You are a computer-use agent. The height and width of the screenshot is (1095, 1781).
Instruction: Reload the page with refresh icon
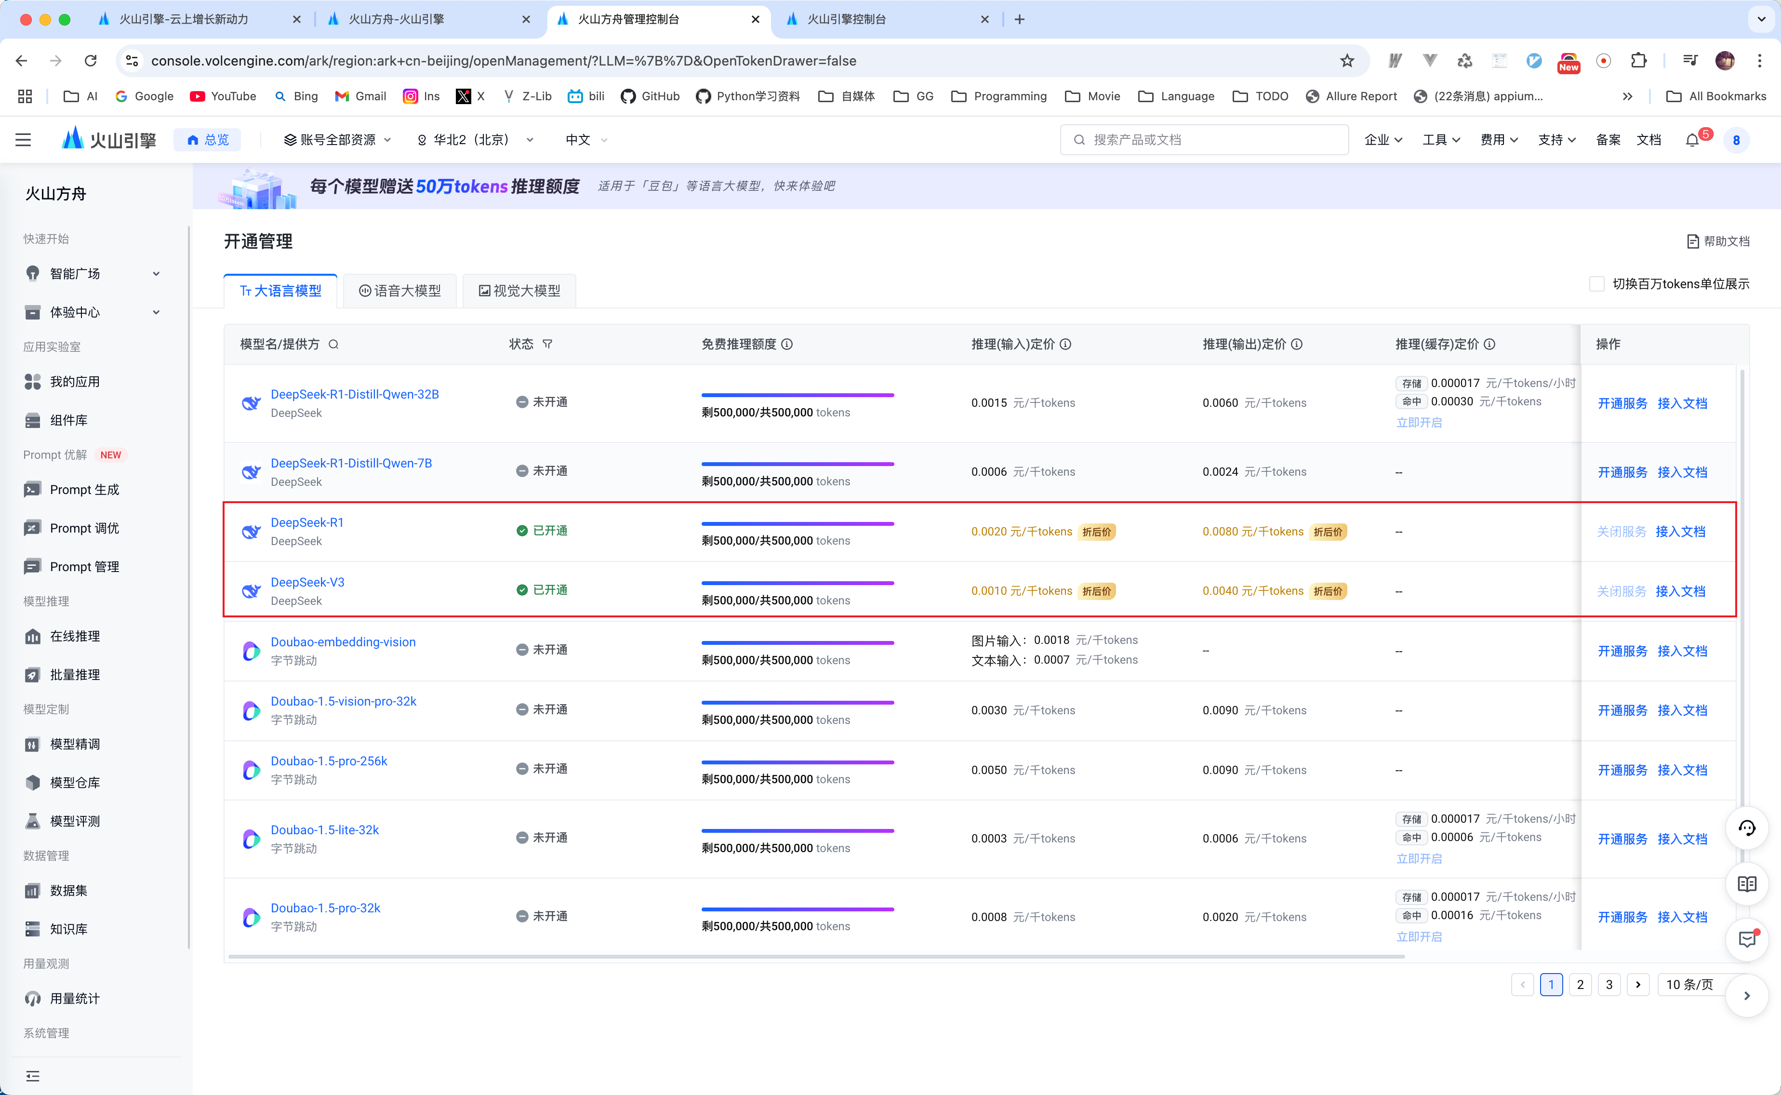(91, 61)
